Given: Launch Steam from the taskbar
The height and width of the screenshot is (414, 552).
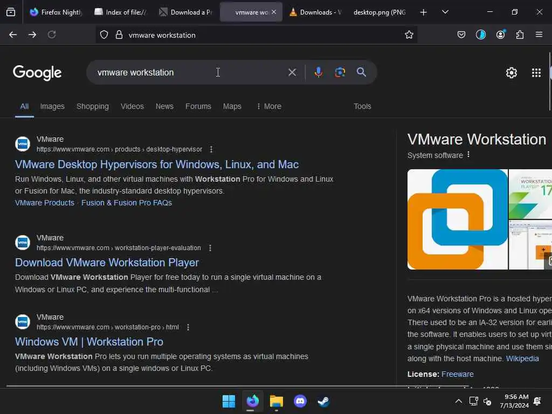Looking at the screenshot, I should point(323,401).
